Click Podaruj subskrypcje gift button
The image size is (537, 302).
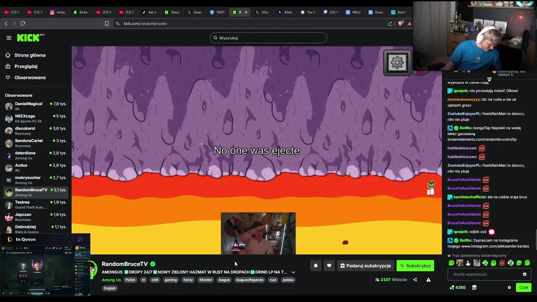(365, 266)
